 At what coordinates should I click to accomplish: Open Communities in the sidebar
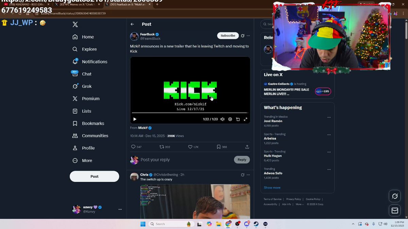coord(90,136)
